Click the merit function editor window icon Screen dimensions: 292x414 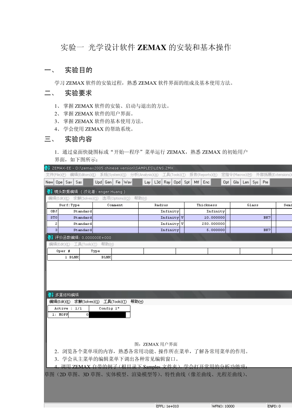coord(50,237)
